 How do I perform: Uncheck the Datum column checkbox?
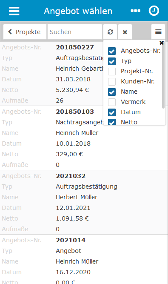click(x=112, y=112)
